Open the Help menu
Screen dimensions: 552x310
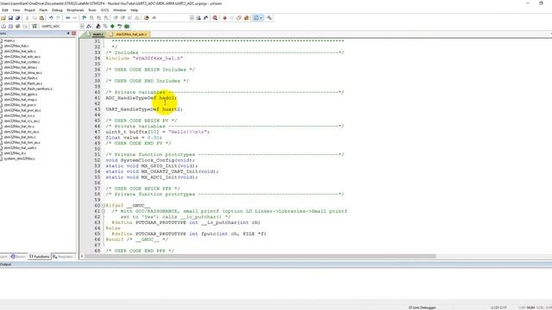[x=135, y=10]
